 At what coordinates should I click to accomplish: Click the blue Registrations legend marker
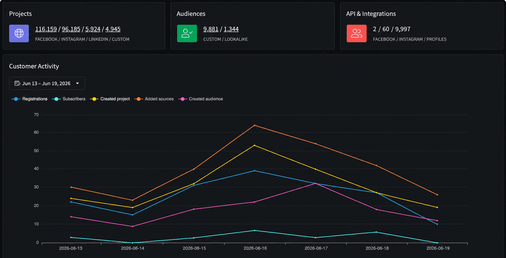click(x=16, y=99)
